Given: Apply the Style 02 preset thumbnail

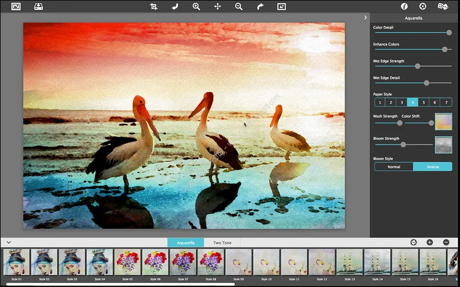Looking at the screenshot, I should coord(44,262).
